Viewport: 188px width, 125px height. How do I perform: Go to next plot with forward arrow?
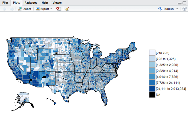pos(12,9)
